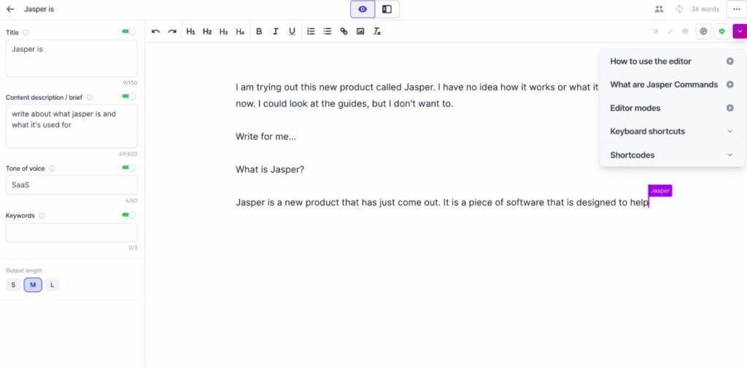Click the line What is Jasper?

click(270, 169)
